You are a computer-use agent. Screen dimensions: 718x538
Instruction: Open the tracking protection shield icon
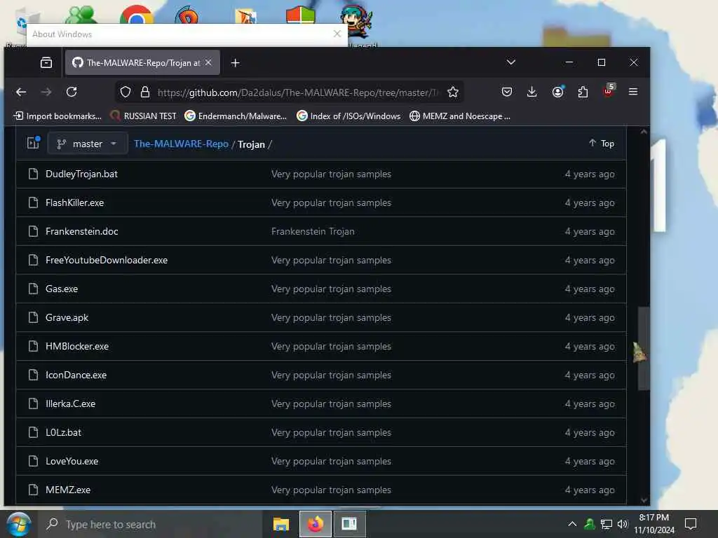point(126,92)
